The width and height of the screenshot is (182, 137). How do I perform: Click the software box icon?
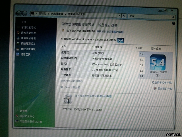tap(68, 99)
